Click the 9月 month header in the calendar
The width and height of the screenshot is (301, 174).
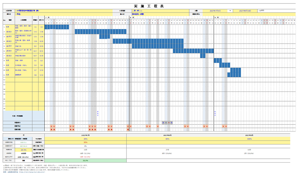tap(217, 17)
